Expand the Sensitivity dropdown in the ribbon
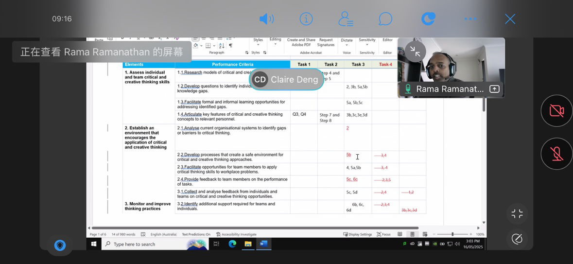This screenshot has width=573, height=264. 367,42
